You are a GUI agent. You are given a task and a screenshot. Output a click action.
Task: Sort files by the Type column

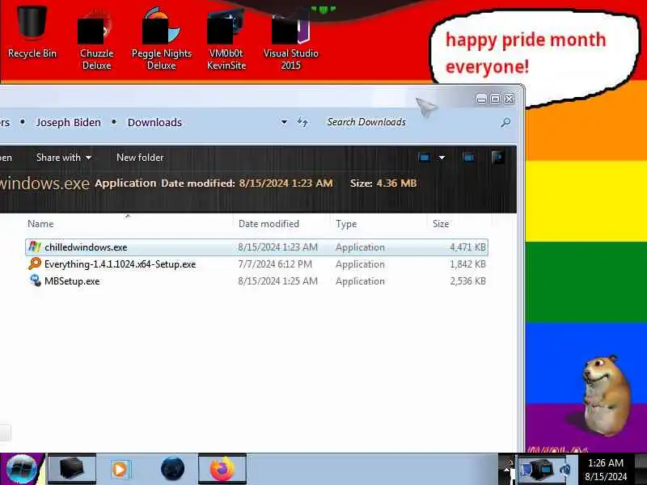346,224
